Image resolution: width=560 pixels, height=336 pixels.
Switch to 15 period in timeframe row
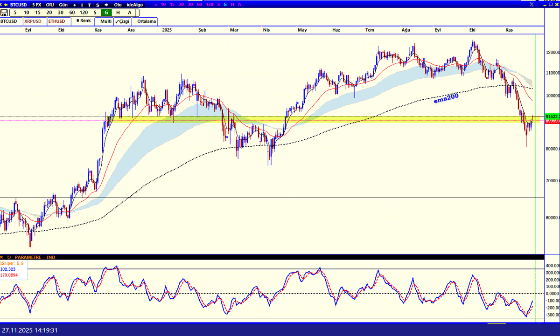tap(37, 13)
